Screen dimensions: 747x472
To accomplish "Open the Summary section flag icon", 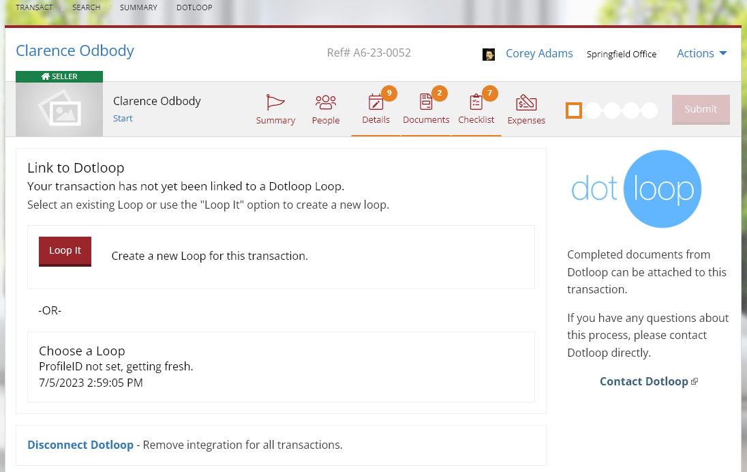I will [275, 102].
